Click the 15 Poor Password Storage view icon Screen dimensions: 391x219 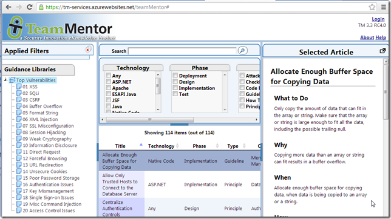point(19,178)
